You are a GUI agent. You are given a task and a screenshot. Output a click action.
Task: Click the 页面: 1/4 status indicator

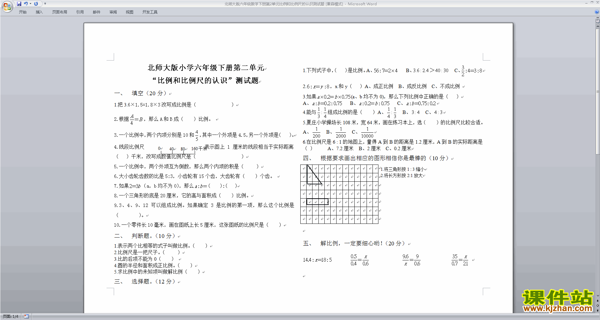(x=11, y=317)
